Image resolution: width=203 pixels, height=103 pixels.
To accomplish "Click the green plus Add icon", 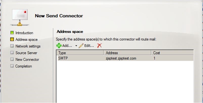I will [x=59, y=46].
